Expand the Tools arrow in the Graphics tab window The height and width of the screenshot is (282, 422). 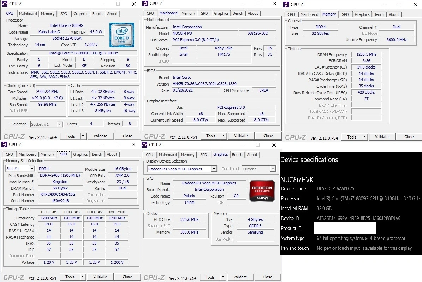tap(223, 277)
